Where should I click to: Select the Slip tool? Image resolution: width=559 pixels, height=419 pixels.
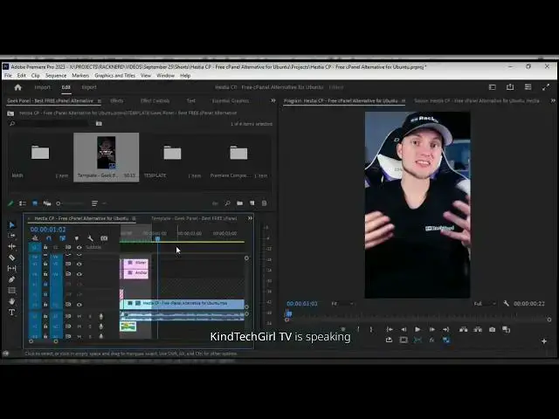(11, 268)
